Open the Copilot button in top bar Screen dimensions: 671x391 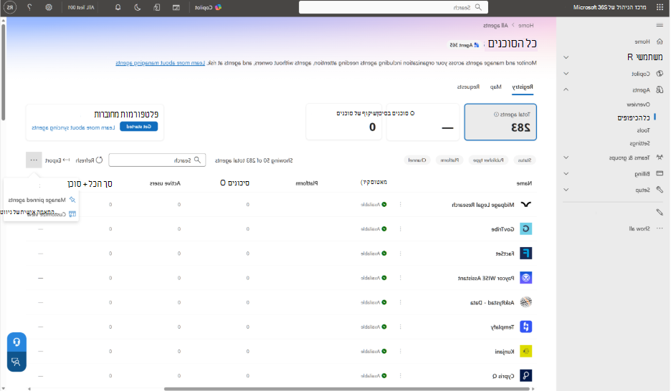pos(208,7)
